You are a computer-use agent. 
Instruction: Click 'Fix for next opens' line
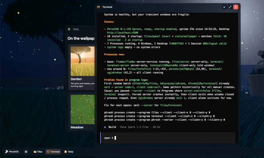143,105
